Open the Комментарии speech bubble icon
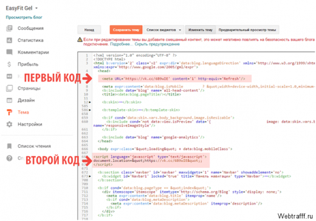Viewport: 316px width, 221px height. coord(9,52)
